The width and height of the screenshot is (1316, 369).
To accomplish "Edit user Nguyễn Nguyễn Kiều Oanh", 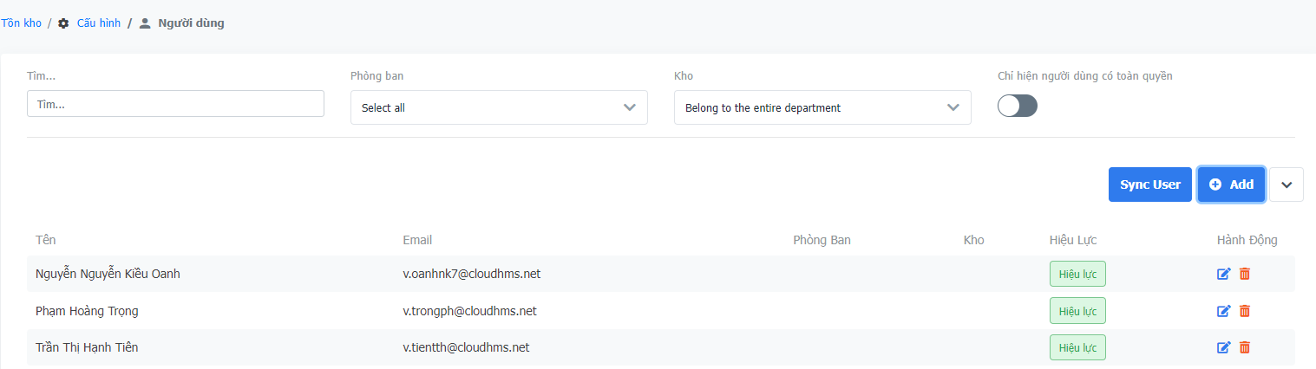I will (x=1224, y=274).
